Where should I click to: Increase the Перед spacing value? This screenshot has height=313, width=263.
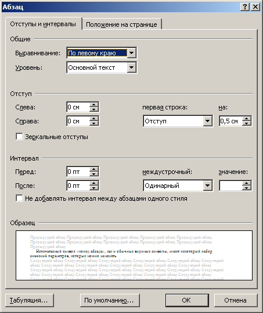point(94,169)
